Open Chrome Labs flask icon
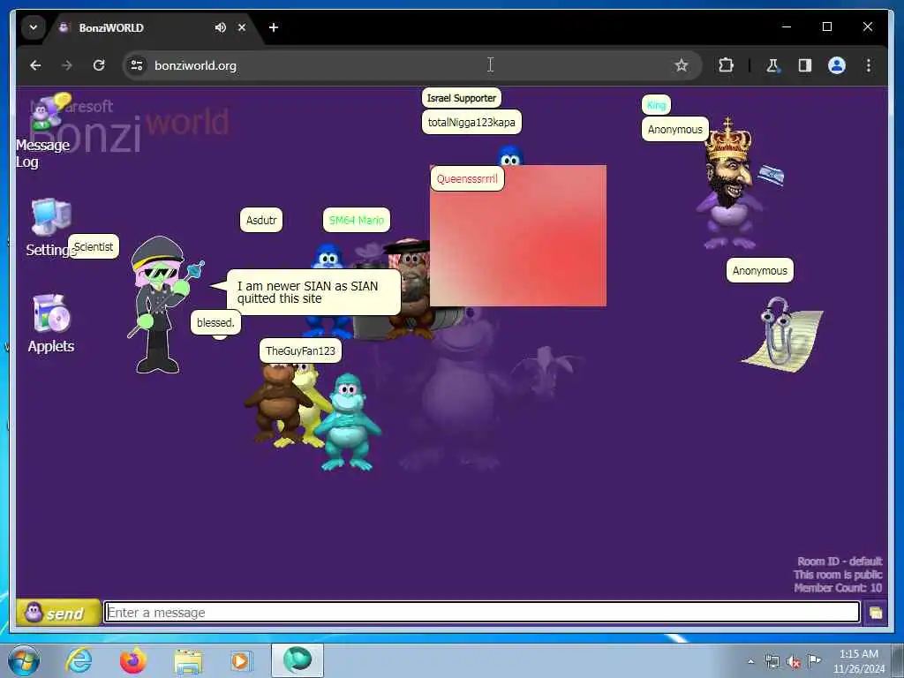Screen dimensions: 904x678 [x=772, y=65]
